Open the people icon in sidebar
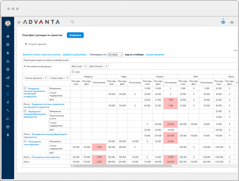The height and width of the screenshot is (181, 239). 8,53
